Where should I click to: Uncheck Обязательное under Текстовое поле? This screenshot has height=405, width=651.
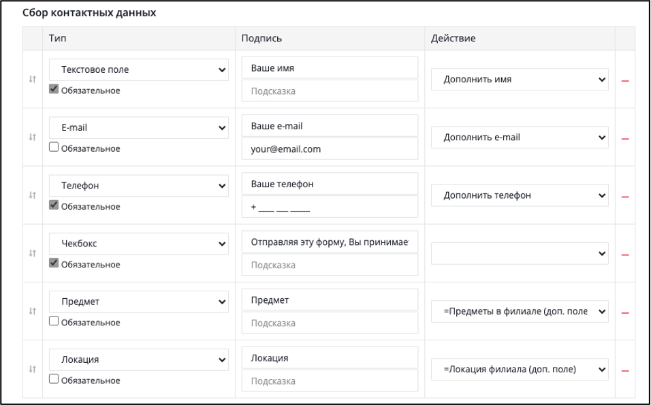(x=54, y=88)
